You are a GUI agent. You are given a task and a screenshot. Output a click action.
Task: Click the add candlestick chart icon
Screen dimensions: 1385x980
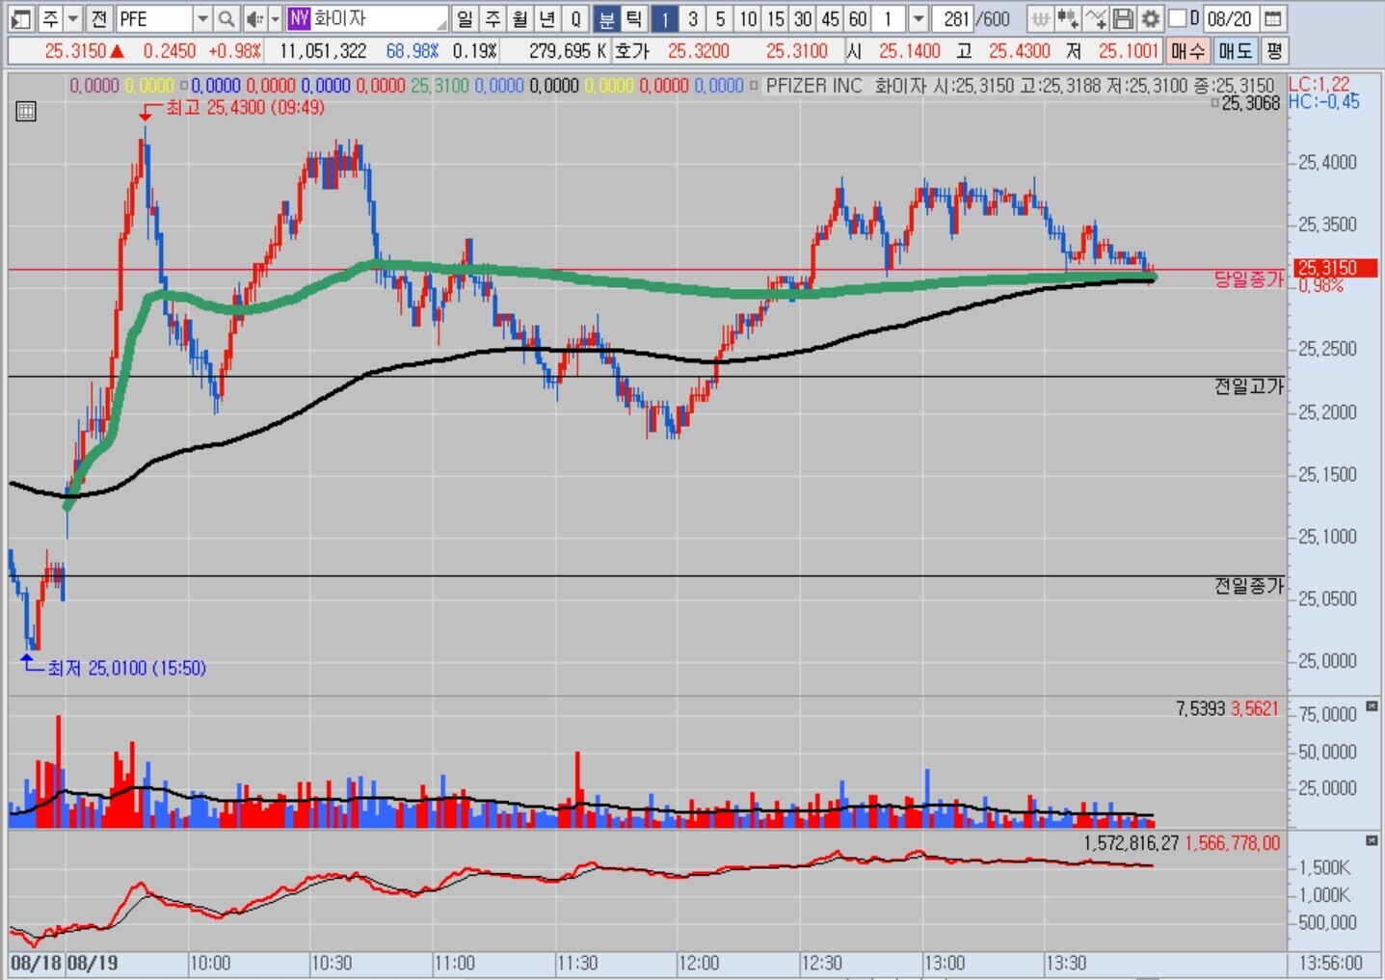[x=1068, y=18]
